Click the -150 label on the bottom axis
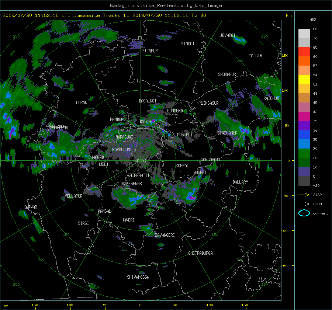The image size is (332, 310). [x=34, y=305]
